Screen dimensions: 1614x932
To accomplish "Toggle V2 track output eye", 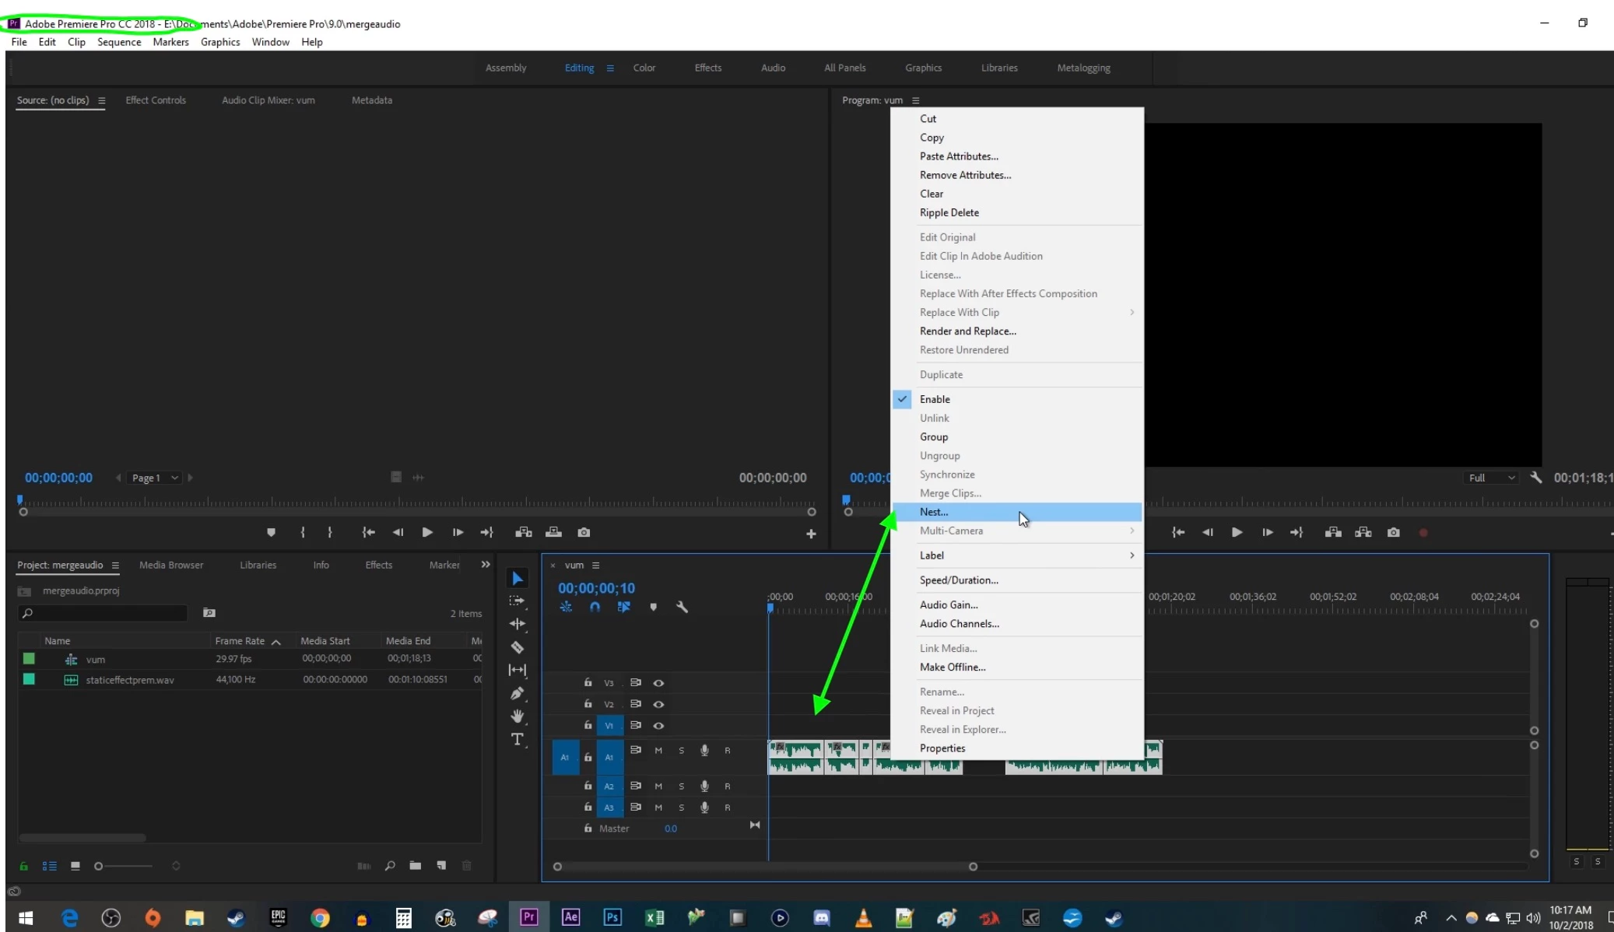I will [658, 704].
